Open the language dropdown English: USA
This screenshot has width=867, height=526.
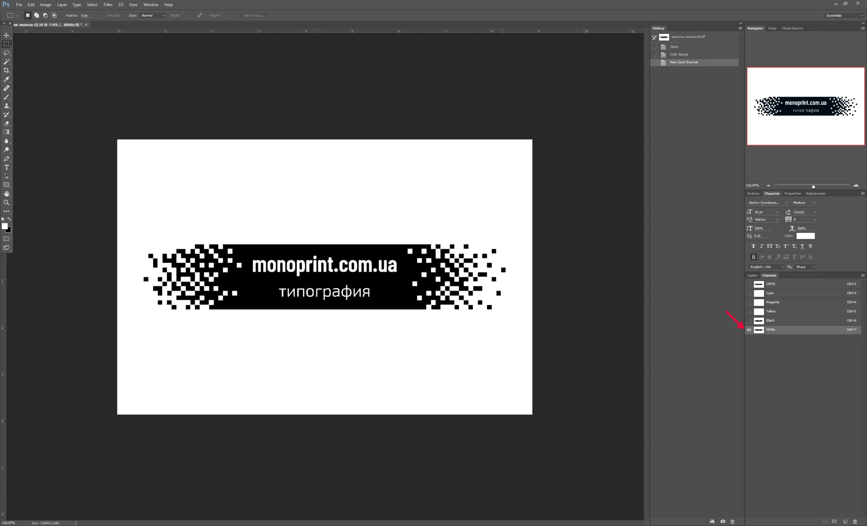pos(766,267)
